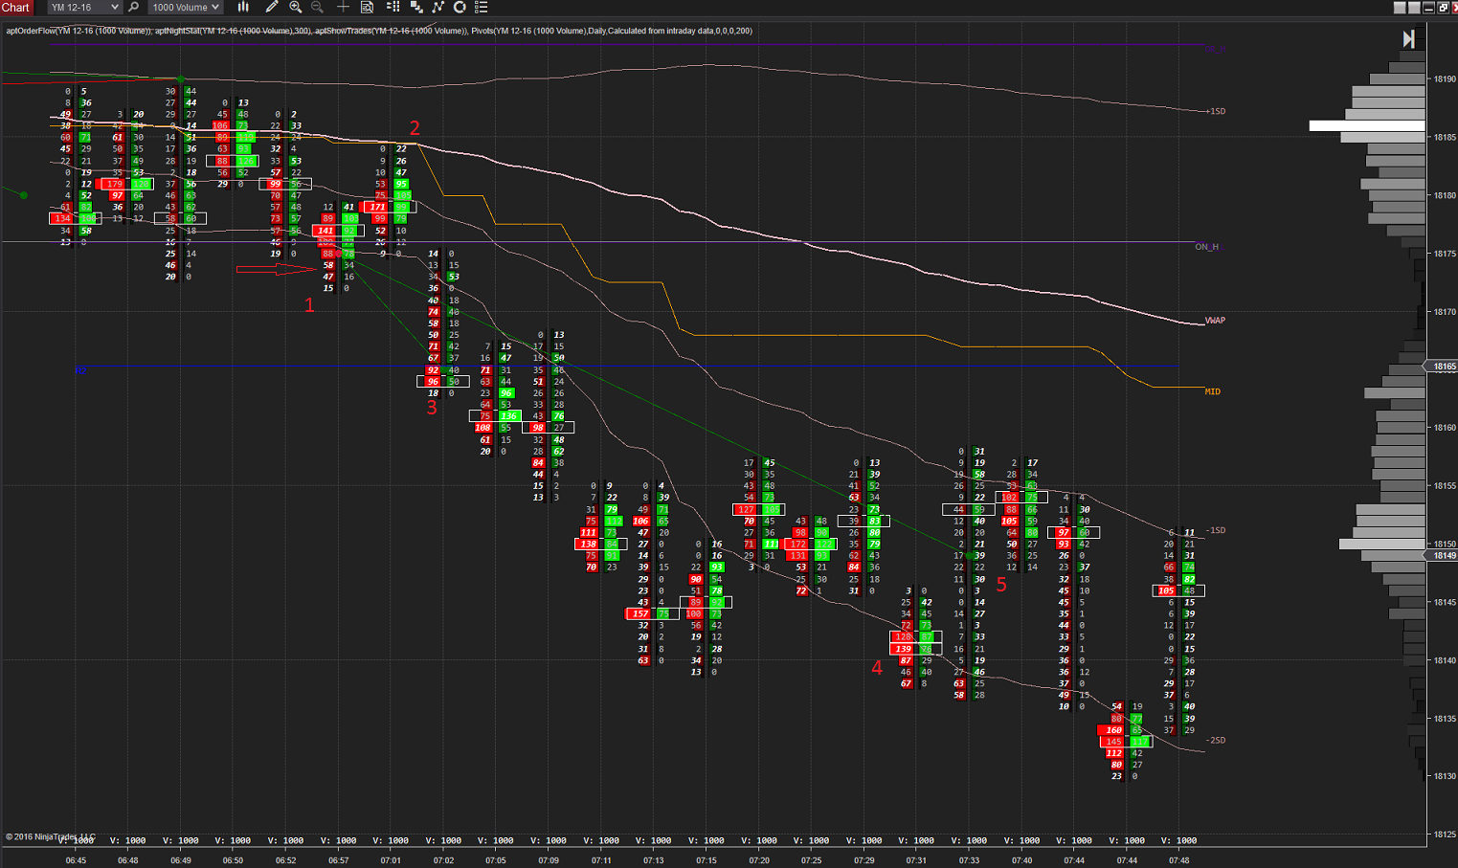This screenshot has height=868, width=1458.
Task: Open the bar style chart icon
Action: (243, 8)
